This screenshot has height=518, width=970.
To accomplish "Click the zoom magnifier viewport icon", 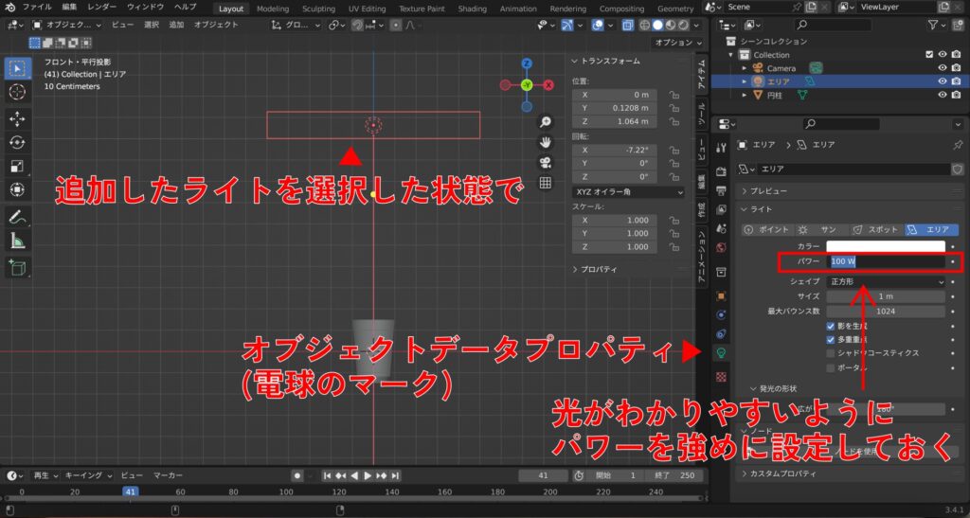I will click(x=546, y=122).
